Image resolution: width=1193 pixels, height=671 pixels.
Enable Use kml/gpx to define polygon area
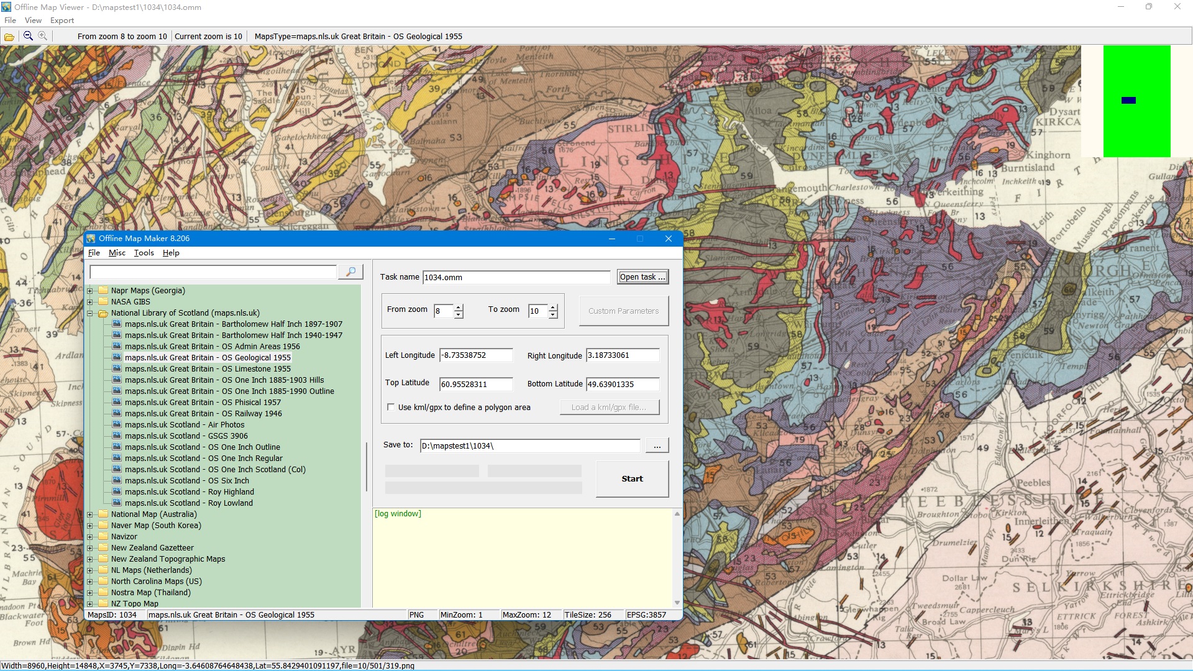click(x=391, y=408)
